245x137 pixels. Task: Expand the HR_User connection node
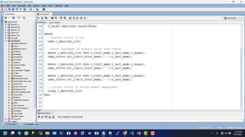click(6, 38)
